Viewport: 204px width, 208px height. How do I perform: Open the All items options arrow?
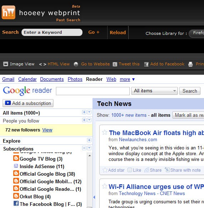[x=90, y=112]
